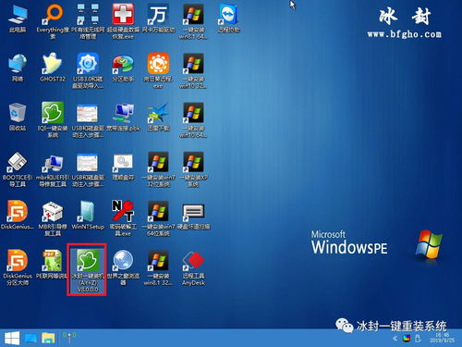Image resolution: width=462 pixels, height=347 pixels.
Task: Open the USB3.0 disk driver import icon
Action: click(x=88, y=71)
